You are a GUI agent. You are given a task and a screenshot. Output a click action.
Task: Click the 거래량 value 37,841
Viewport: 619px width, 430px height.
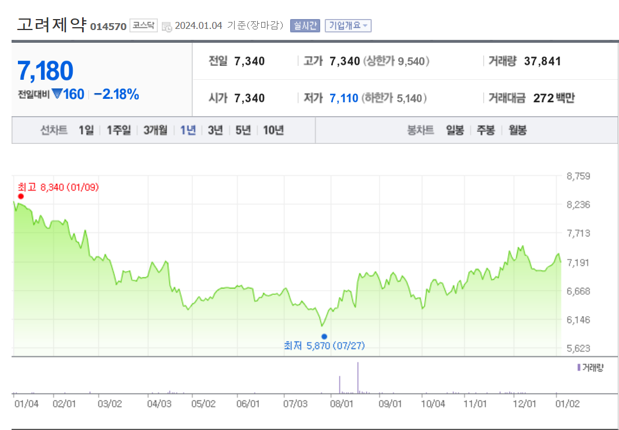click(542, 62)
